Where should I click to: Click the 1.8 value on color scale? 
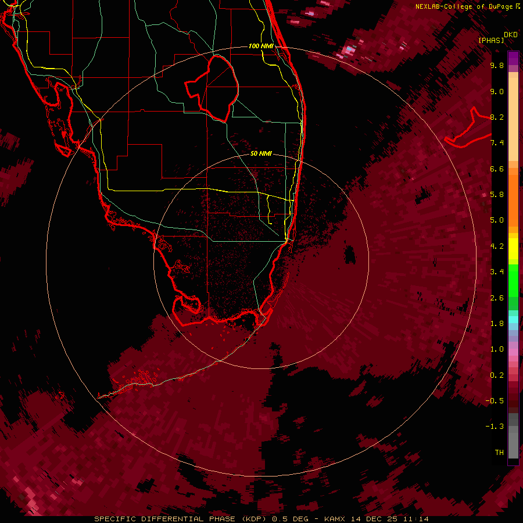[497, 324]
